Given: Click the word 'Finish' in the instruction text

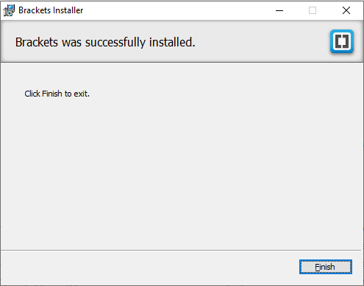Looking at the screenshot, I should tap(52, 94).
